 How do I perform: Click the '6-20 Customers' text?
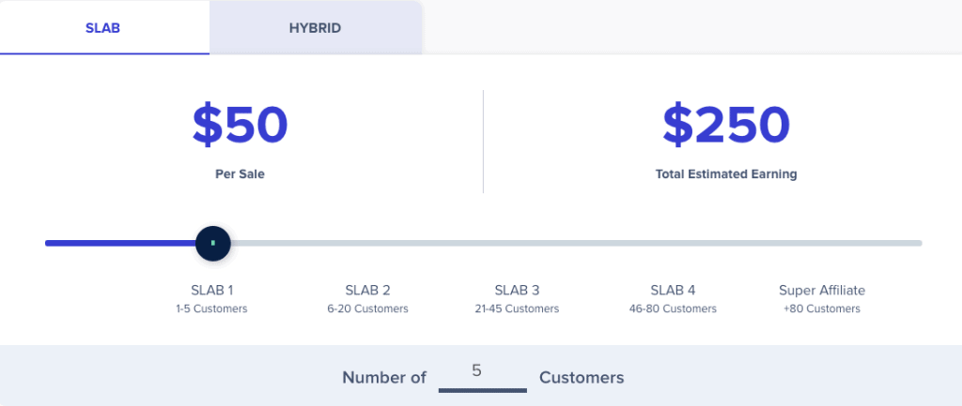click(367, 308)
